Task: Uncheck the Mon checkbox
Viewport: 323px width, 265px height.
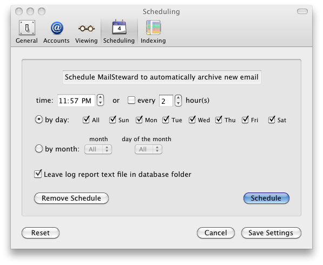Action: point(139,120)
